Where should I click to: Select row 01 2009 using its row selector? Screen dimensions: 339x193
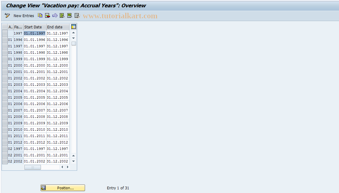(5, 123)
